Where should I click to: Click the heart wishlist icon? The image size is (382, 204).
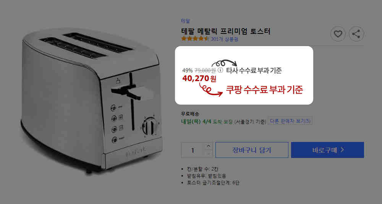coord(338,34)
